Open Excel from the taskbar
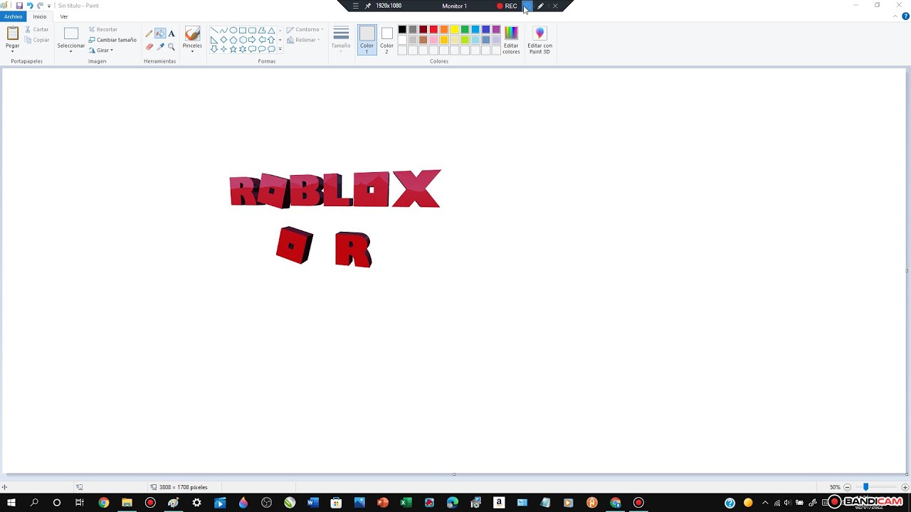 click(x=406, y=503)
